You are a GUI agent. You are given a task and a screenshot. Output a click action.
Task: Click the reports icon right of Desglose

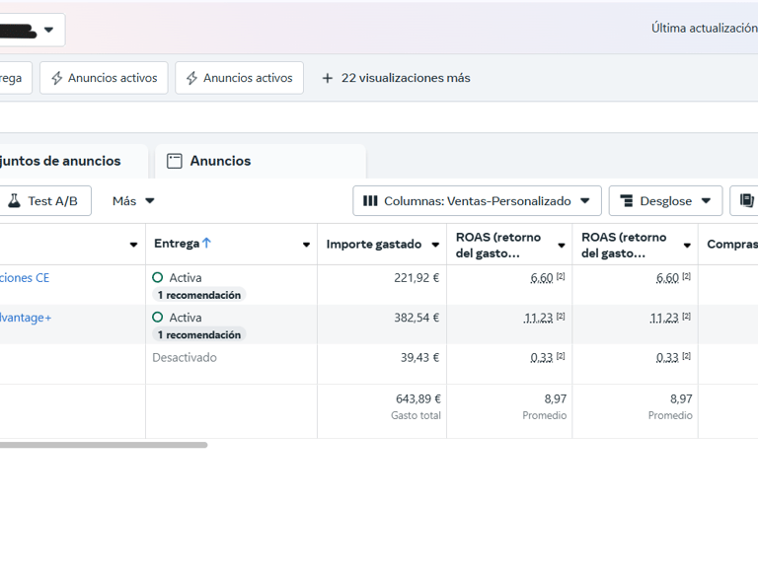(x=746, y=201)
